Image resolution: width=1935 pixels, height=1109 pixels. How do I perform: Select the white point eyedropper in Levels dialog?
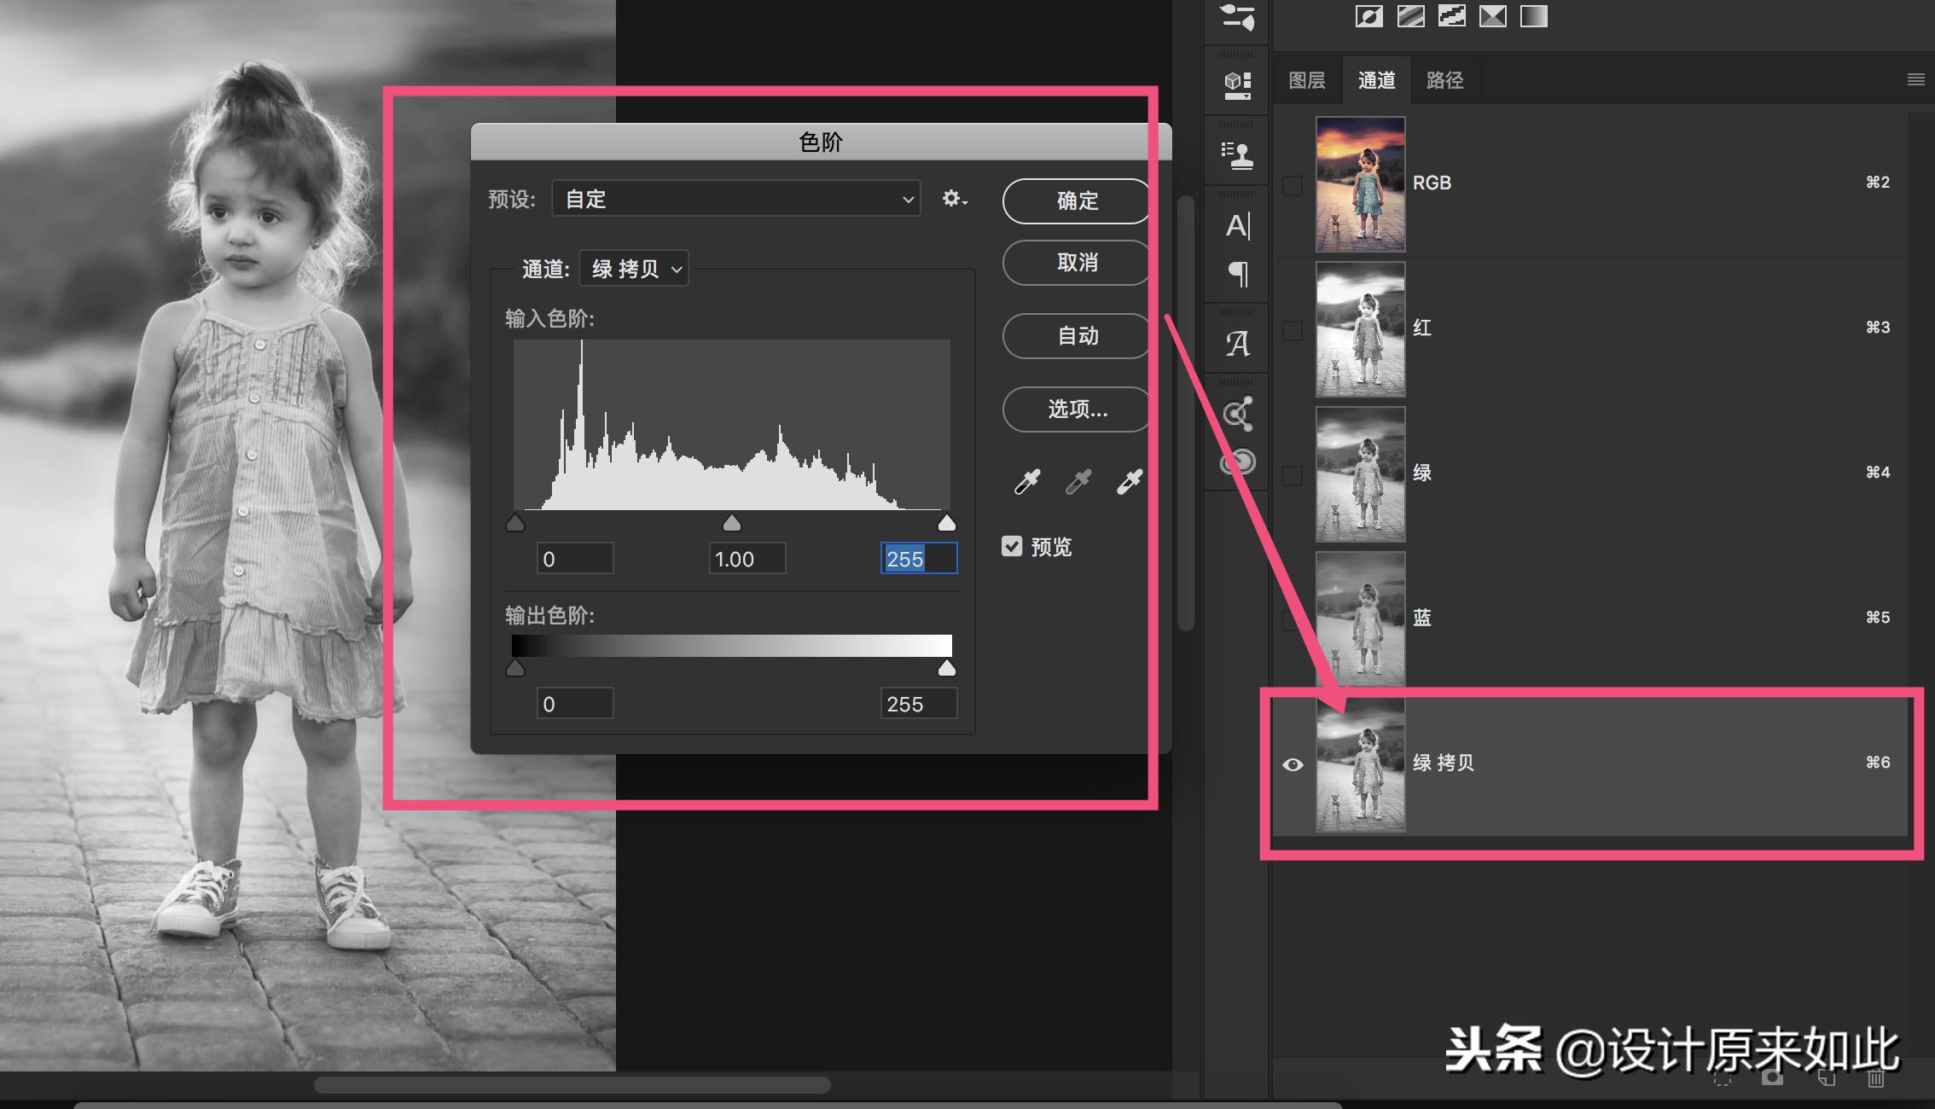click(1129, 480)
